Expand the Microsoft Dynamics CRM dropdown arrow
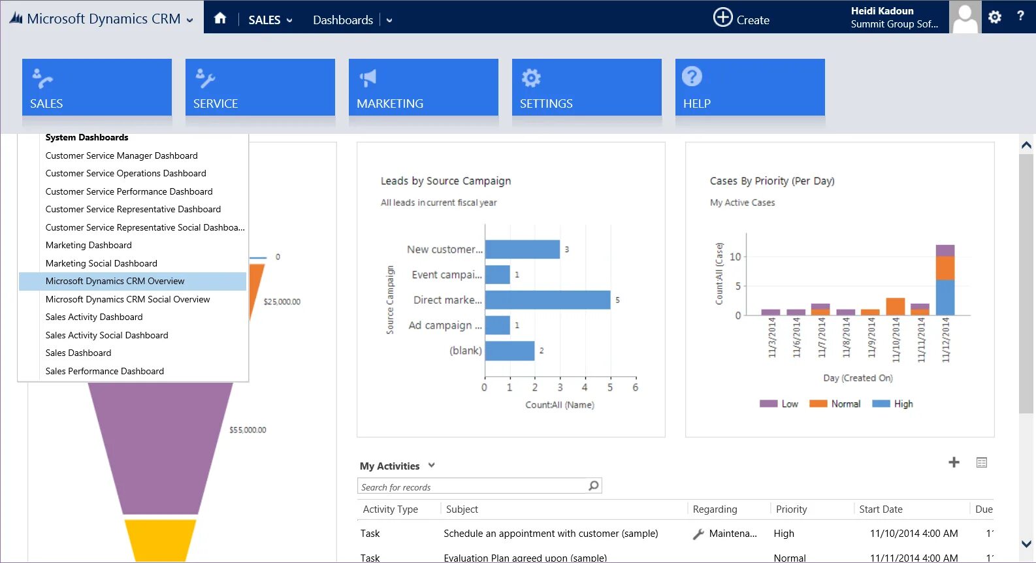The height and width of the screenshot is (563, 1036). 189,20
